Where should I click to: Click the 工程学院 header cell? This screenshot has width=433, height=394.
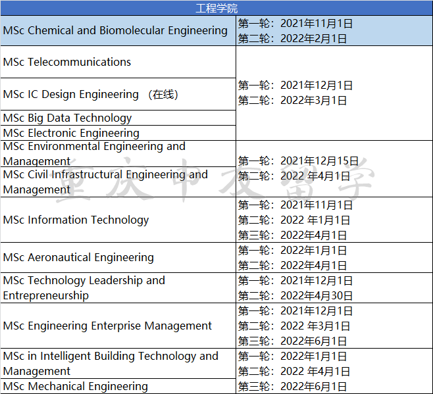click(x=216, y=8)
